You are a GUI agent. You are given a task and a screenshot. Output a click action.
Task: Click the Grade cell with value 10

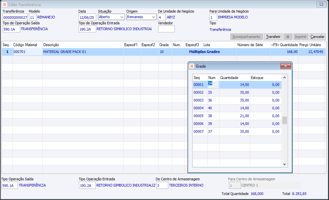pyautogui.click(x=165, y=52)
